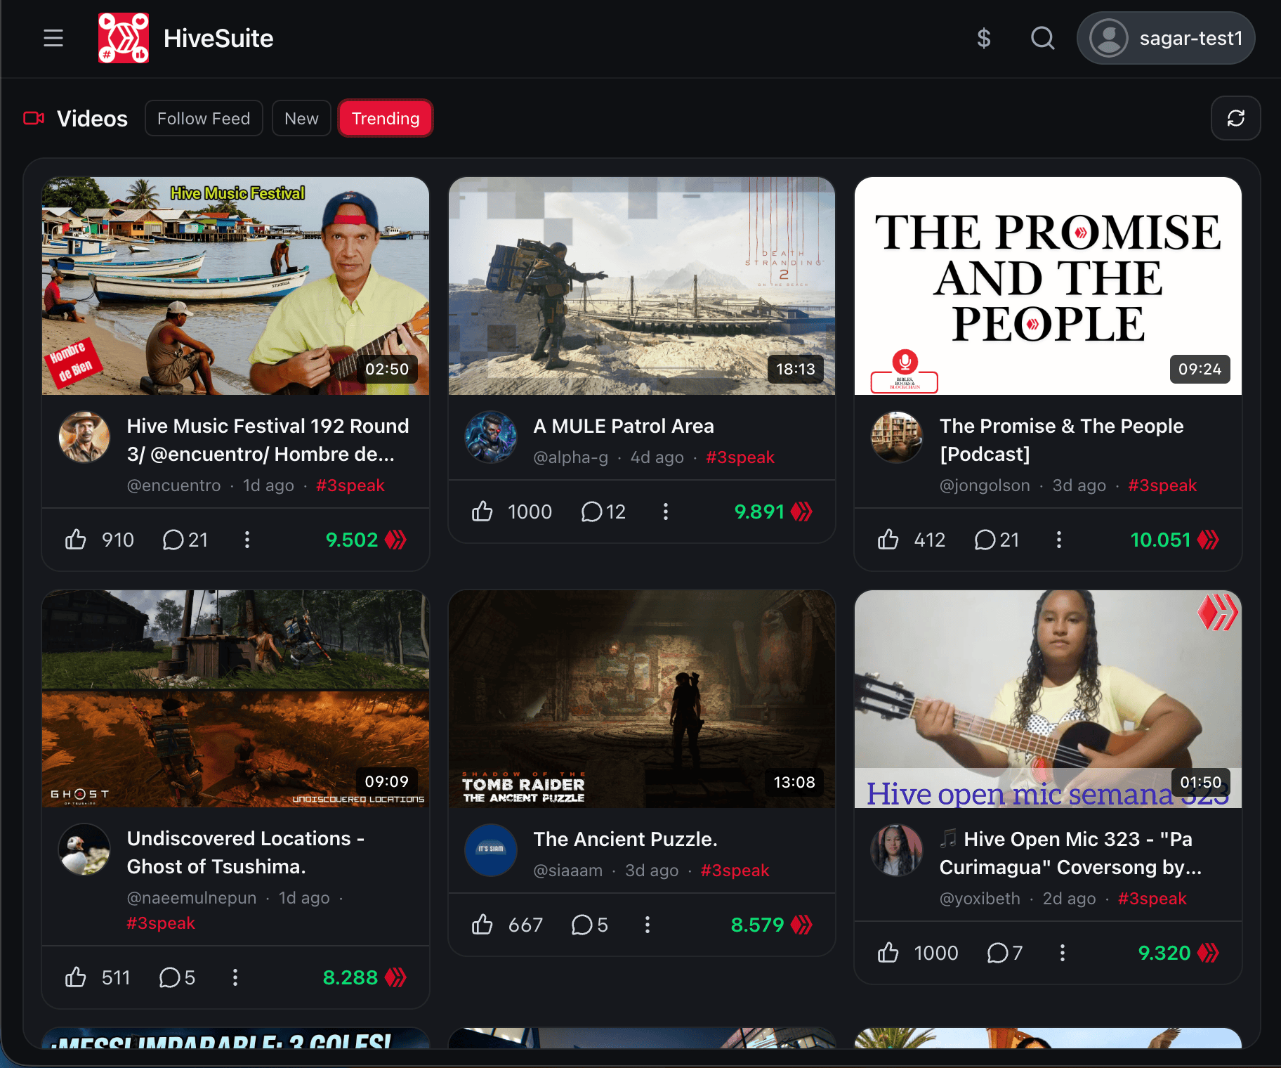Click the Hive icon next to 10.051
The width and height of the screenshot is (1281, 1068).
pos(1209,540)
